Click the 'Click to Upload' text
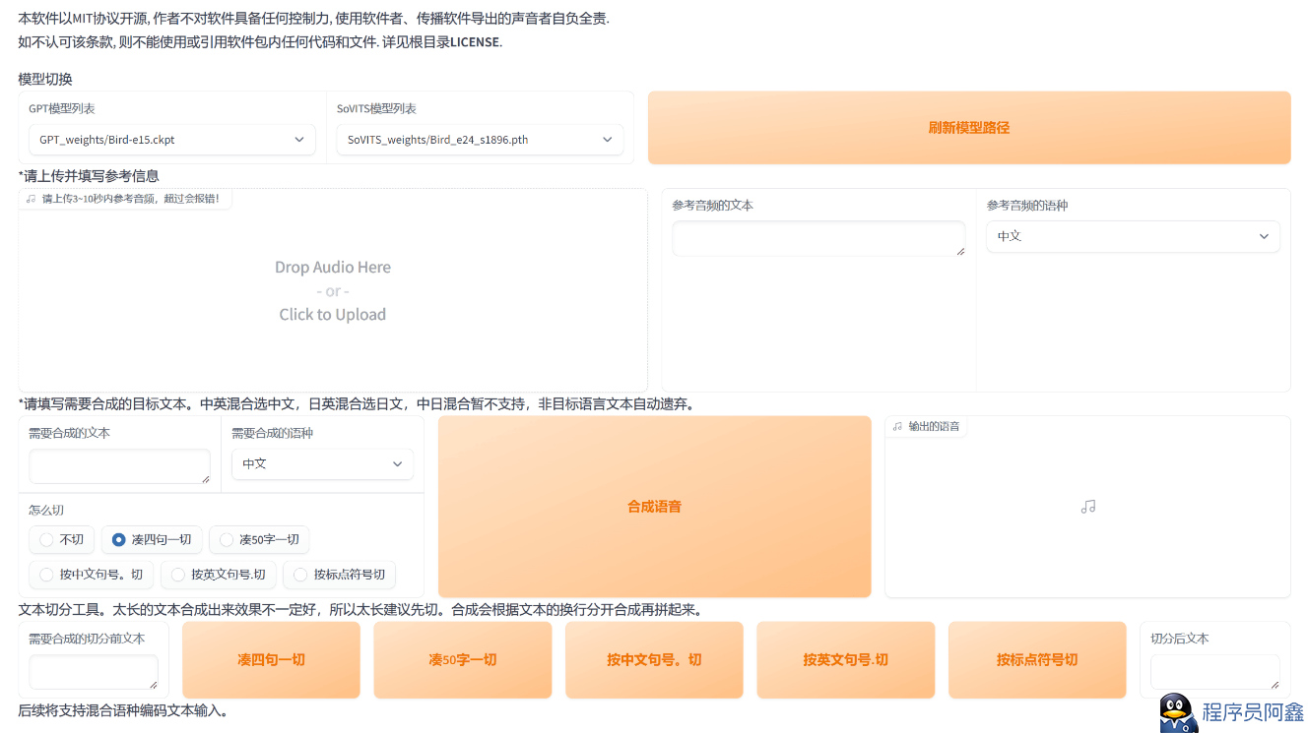 click(x=333, y=315)
